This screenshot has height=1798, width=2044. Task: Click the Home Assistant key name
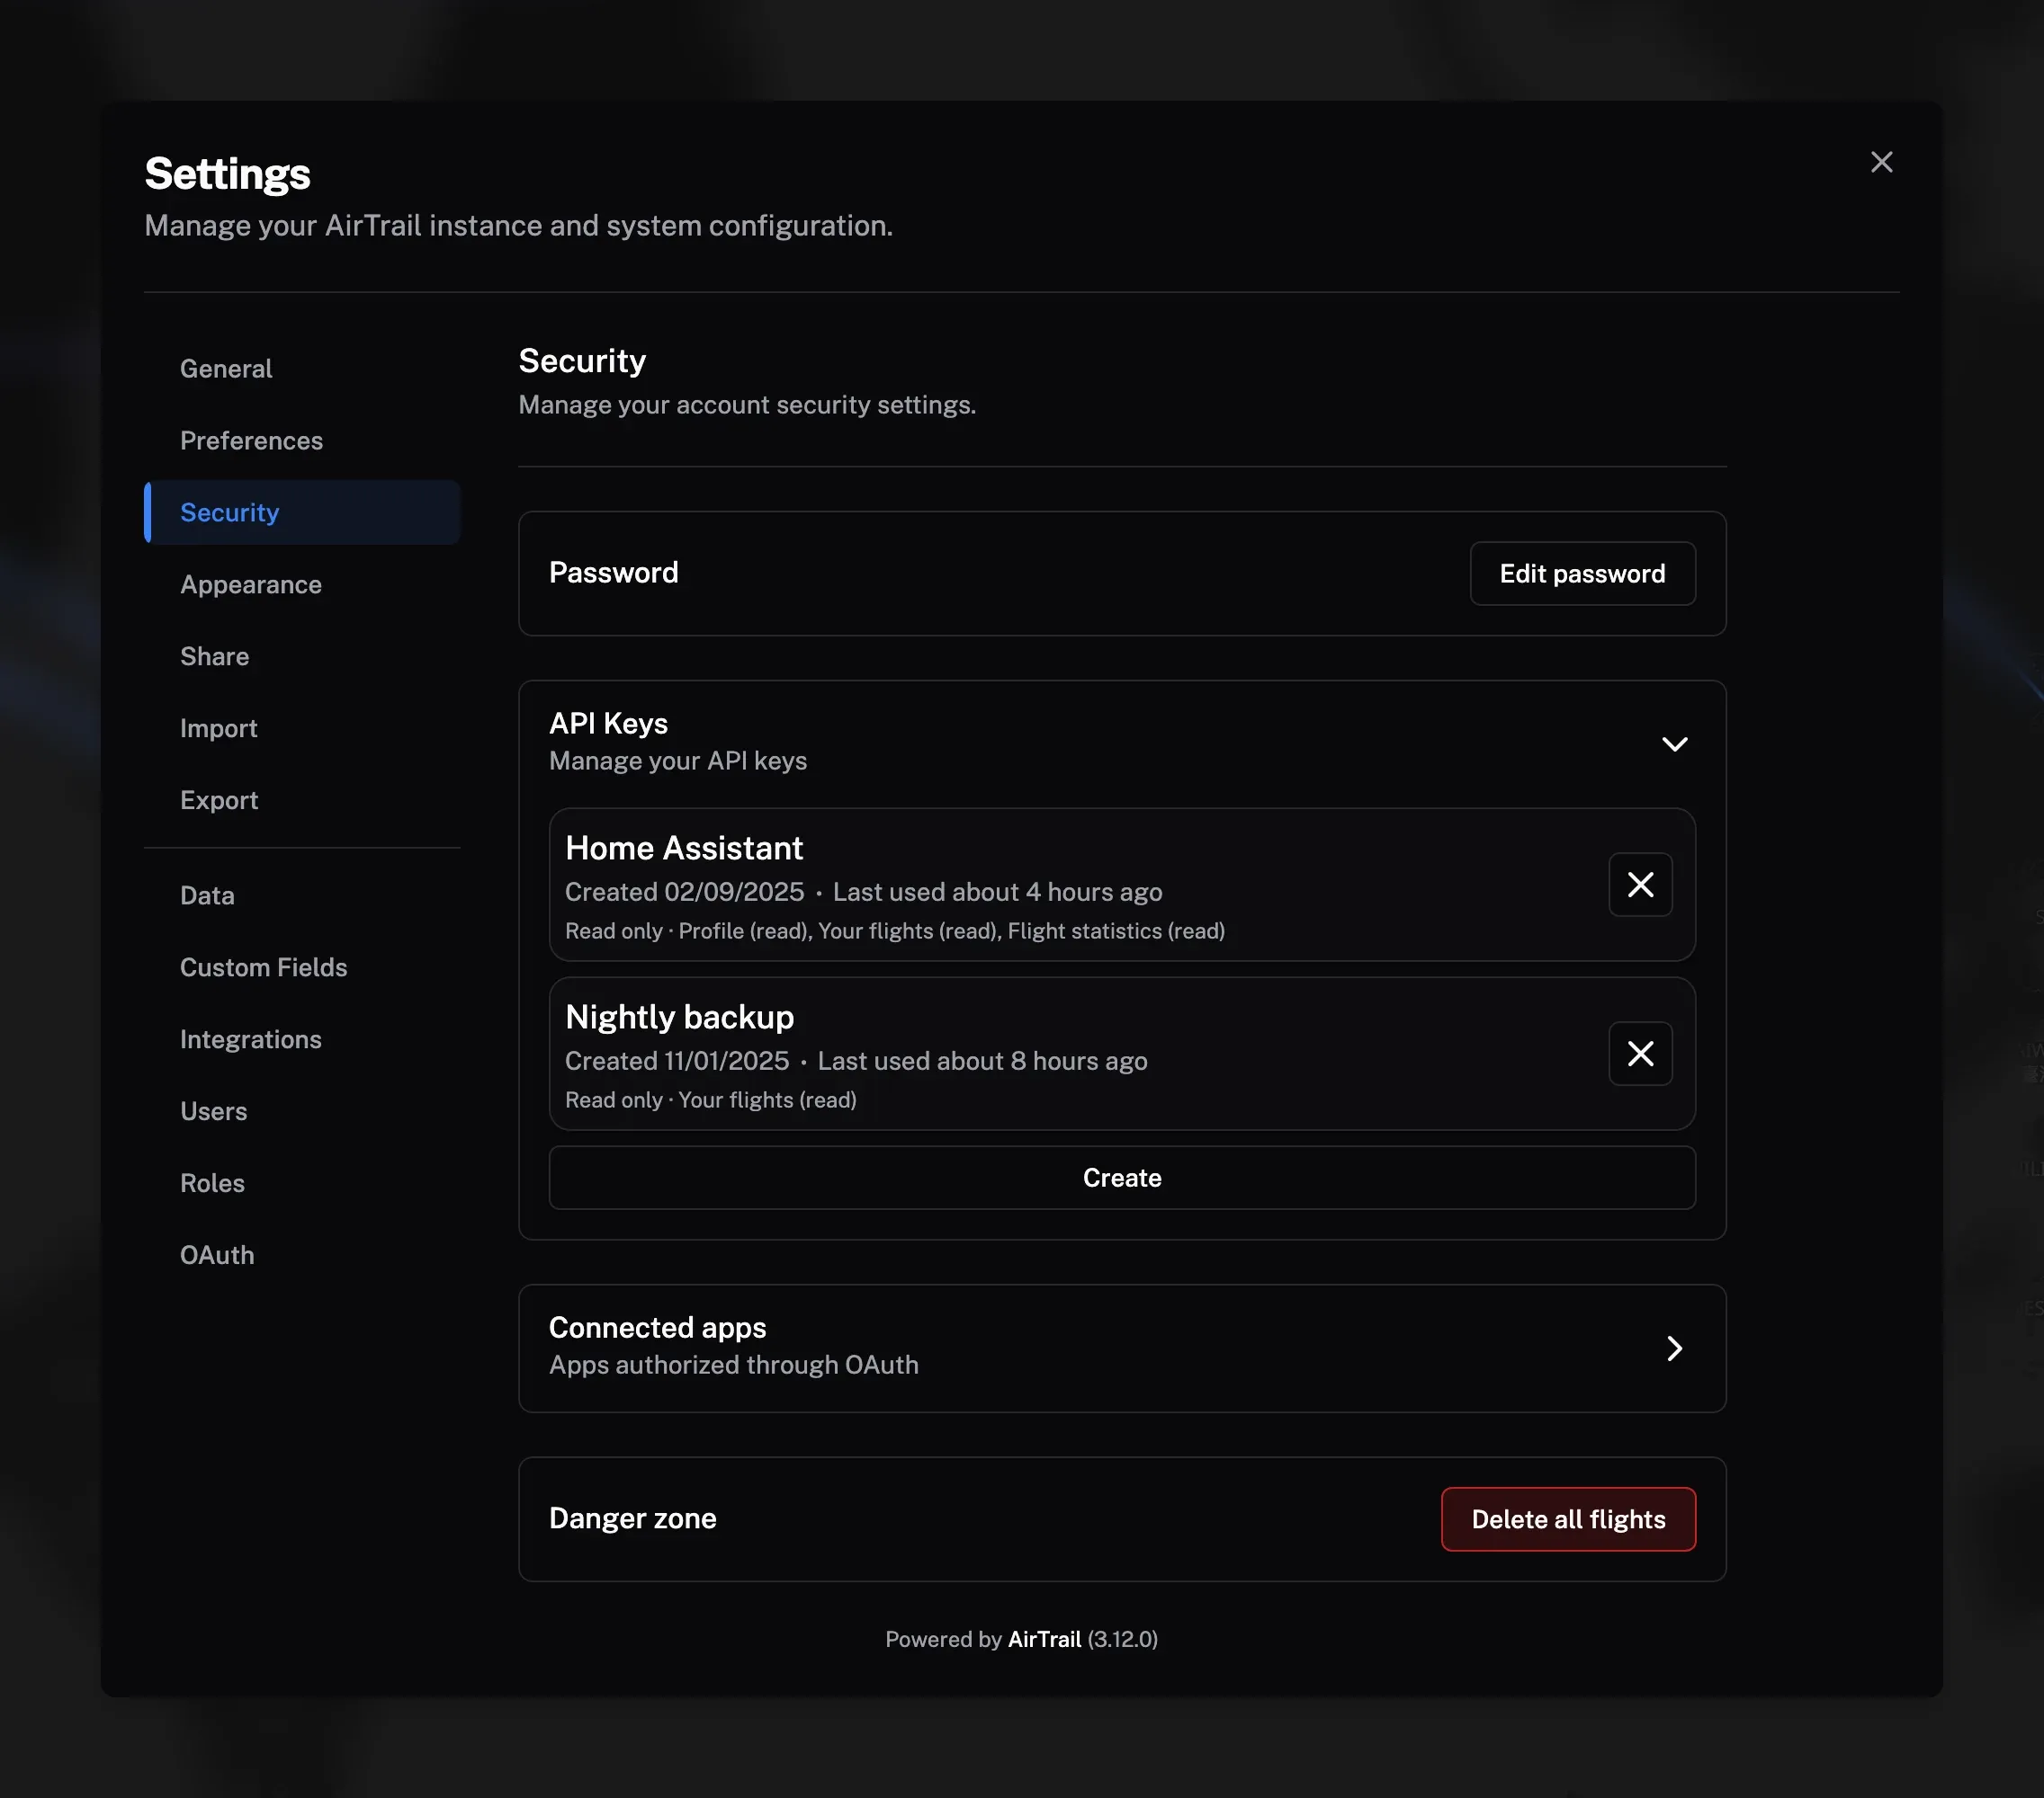[x=684, y=849]
